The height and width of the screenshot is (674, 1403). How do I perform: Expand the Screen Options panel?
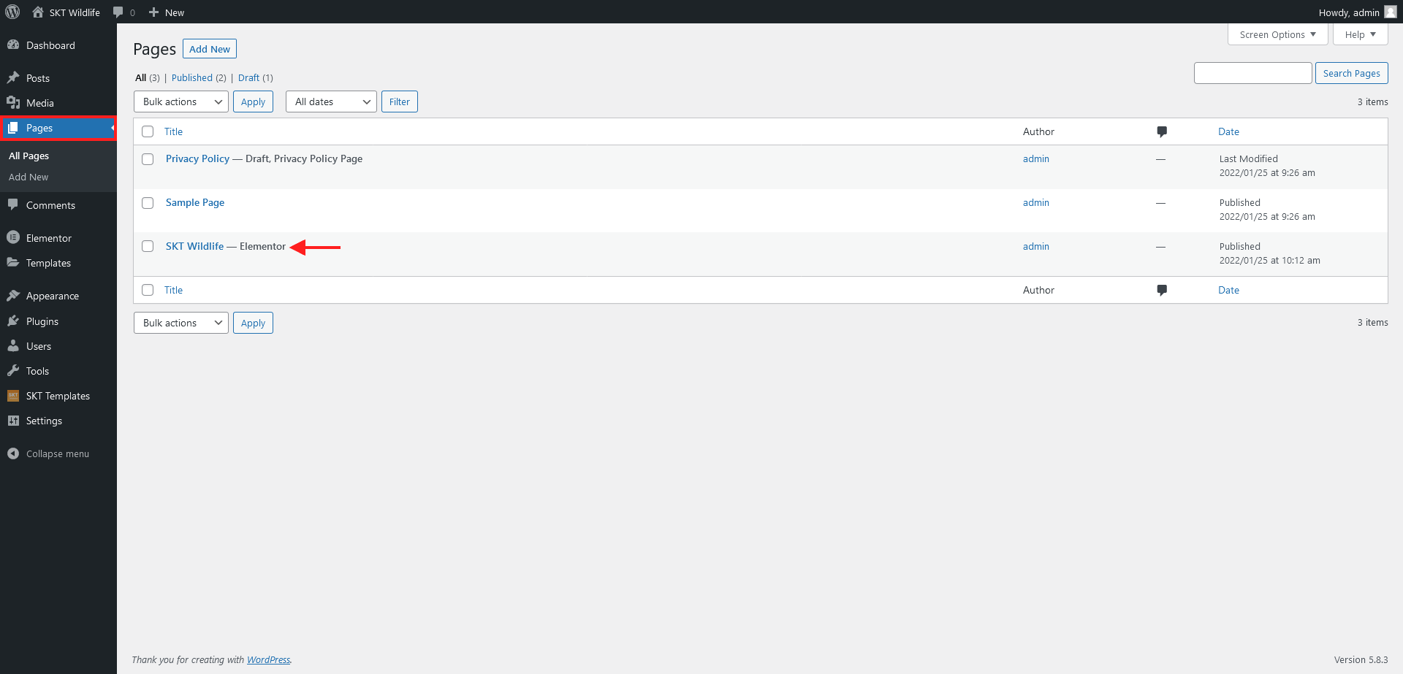pos(1277,35)
